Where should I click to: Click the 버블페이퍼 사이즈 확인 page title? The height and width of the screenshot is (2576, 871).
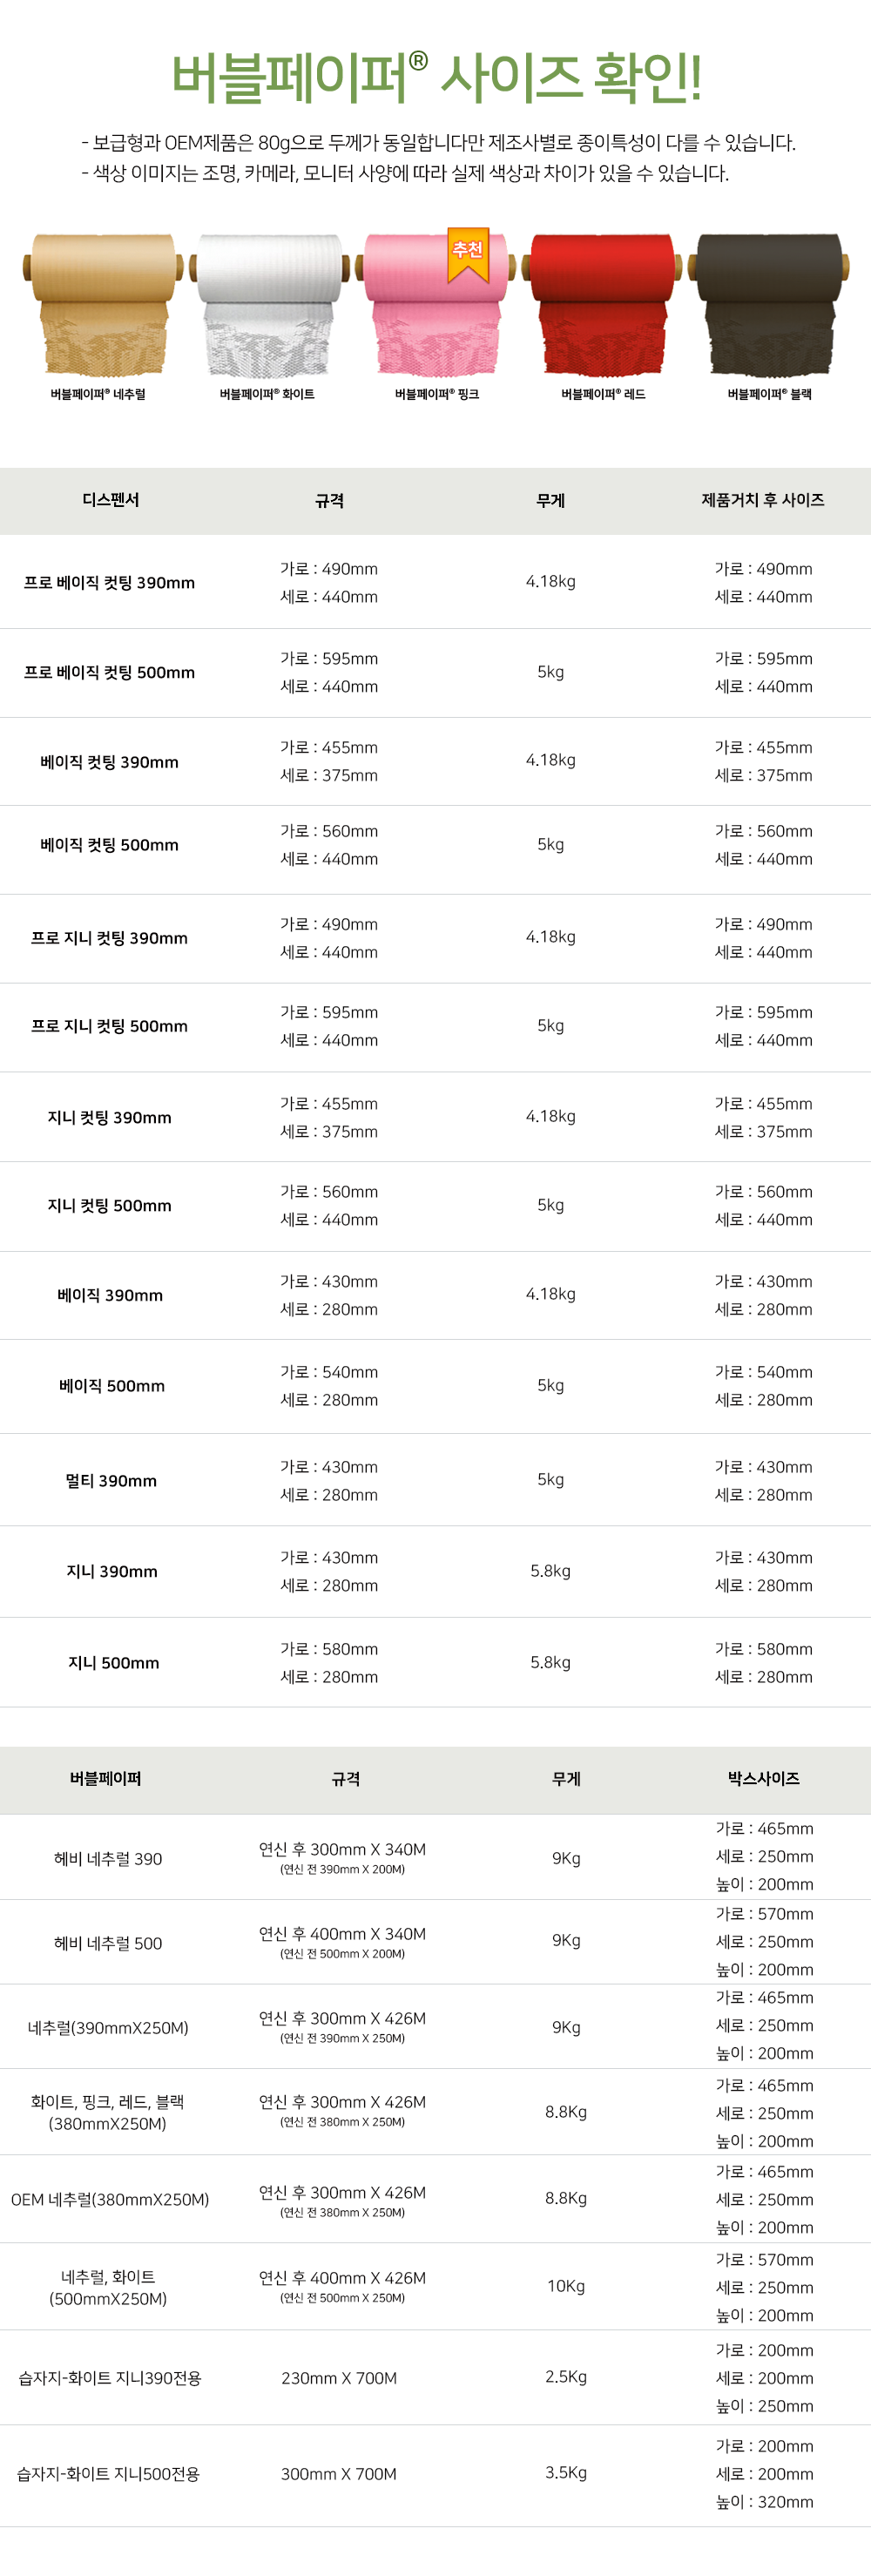(x=436, y=78)
